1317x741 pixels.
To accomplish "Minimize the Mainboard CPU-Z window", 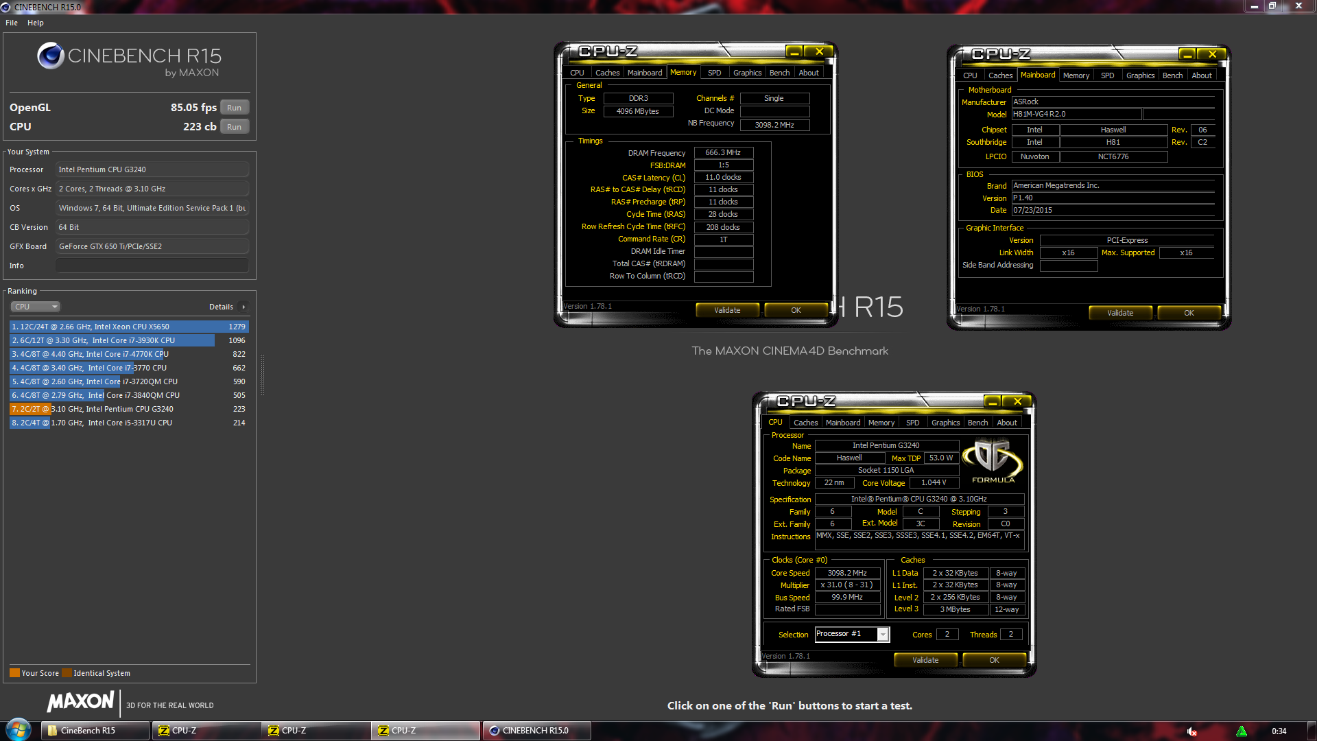I will (1187, 54).
